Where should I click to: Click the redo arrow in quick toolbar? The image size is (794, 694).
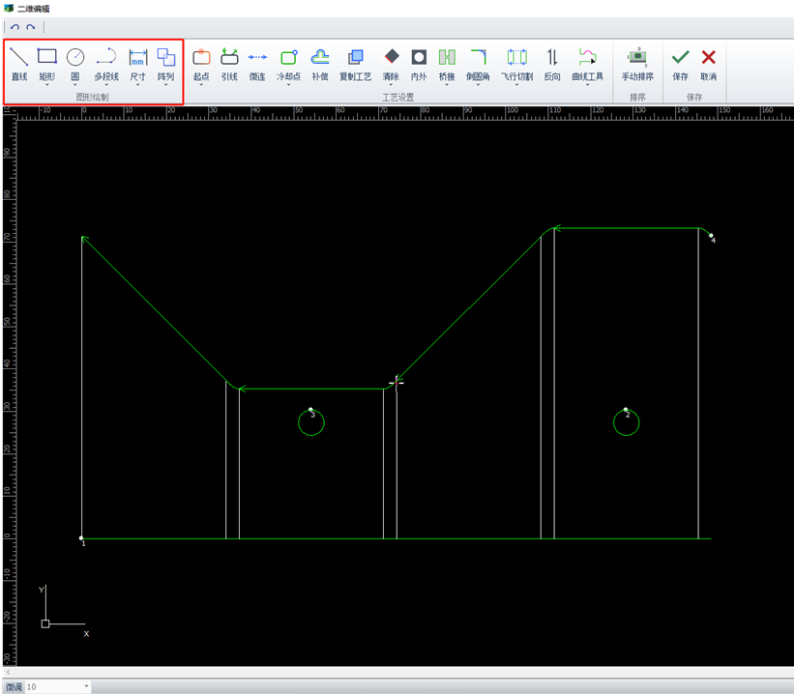pos(31,27)
